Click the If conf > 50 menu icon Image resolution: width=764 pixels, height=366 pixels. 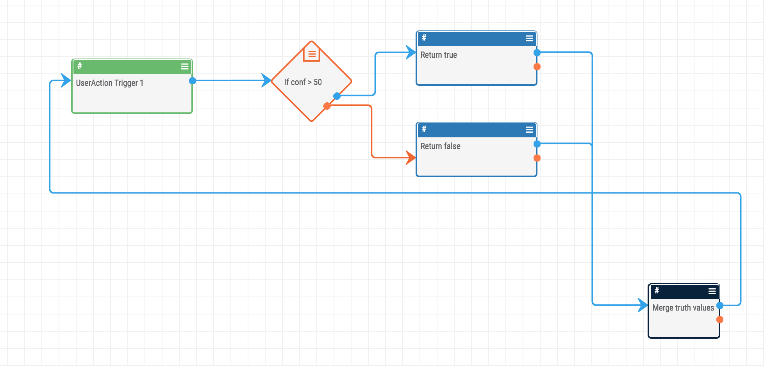click(x=312, y=54)
